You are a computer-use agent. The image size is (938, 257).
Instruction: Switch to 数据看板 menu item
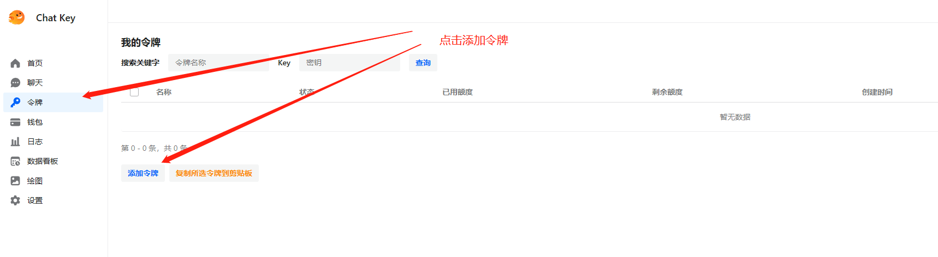click(53, 161)
